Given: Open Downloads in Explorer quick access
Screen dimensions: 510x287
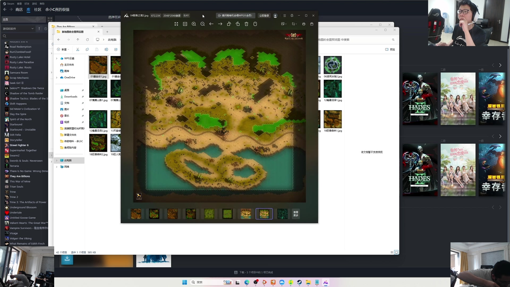Looking at the screenshot, I should coord(71,97).
